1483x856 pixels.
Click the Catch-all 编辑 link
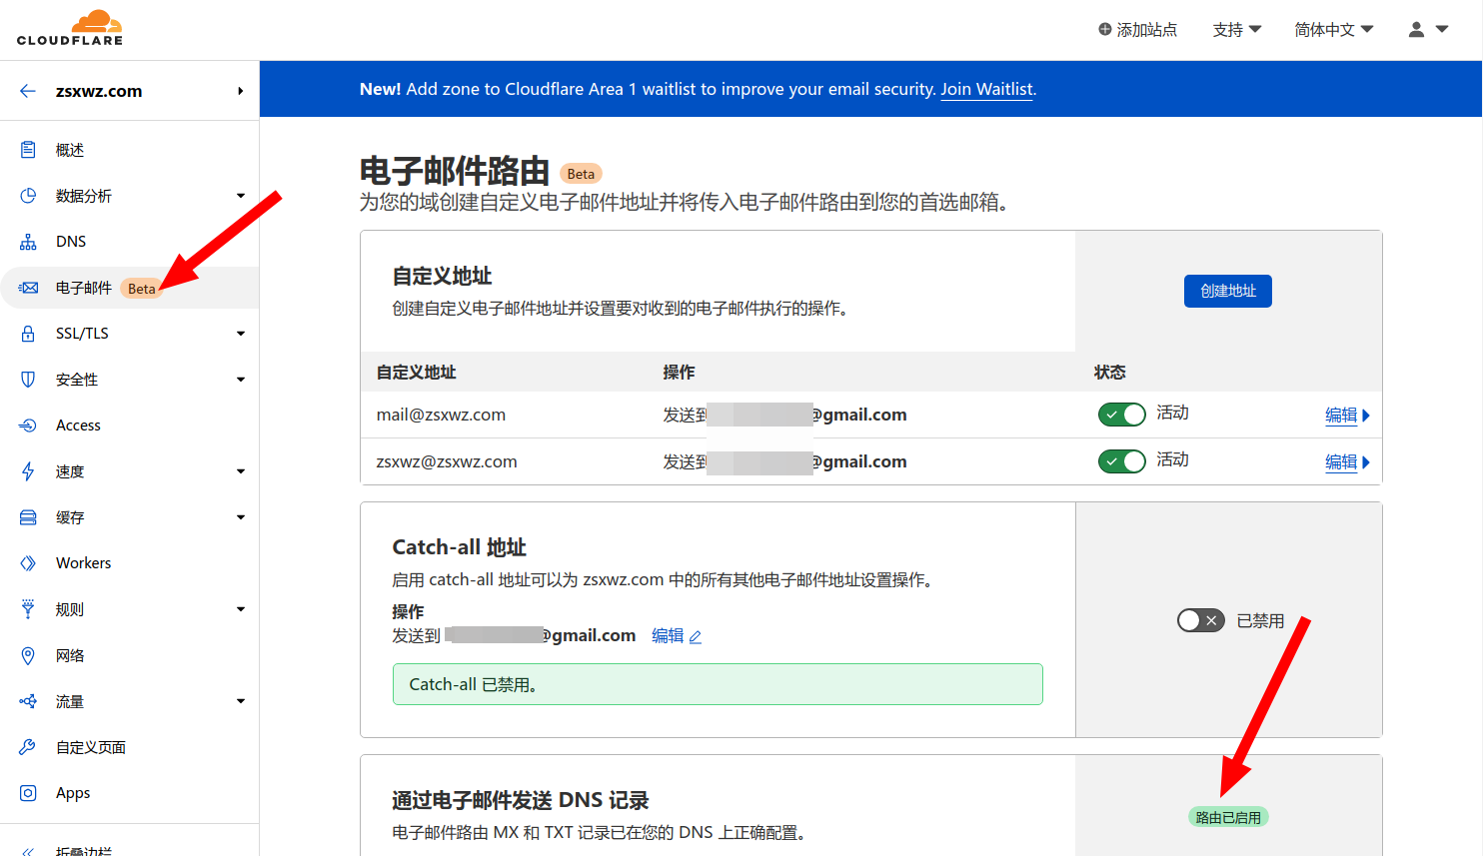tap(677, 636)
